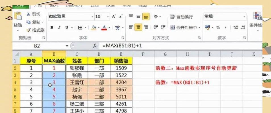Click the File (文件) green tab
The image size is (271, 113).
click(21, 7)
